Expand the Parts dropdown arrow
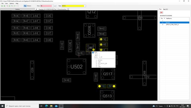The image size is (191, 108). pos(53,6)
